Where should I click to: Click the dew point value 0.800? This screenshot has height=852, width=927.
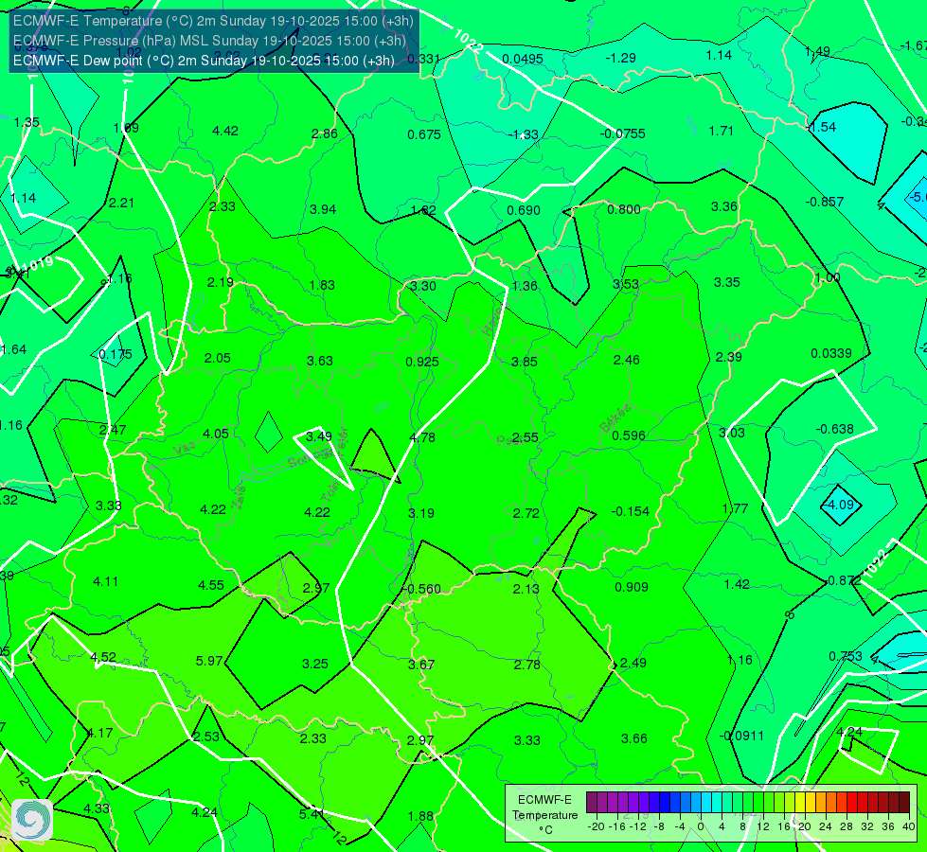(x=624, y=209)
